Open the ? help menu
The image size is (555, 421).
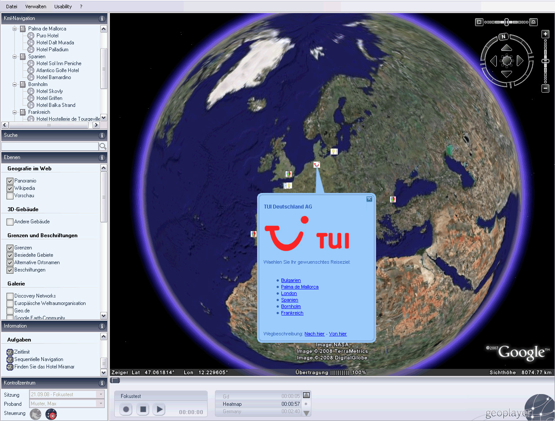81,7
